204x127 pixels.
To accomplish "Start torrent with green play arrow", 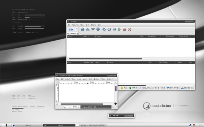I will coord(119,30).
